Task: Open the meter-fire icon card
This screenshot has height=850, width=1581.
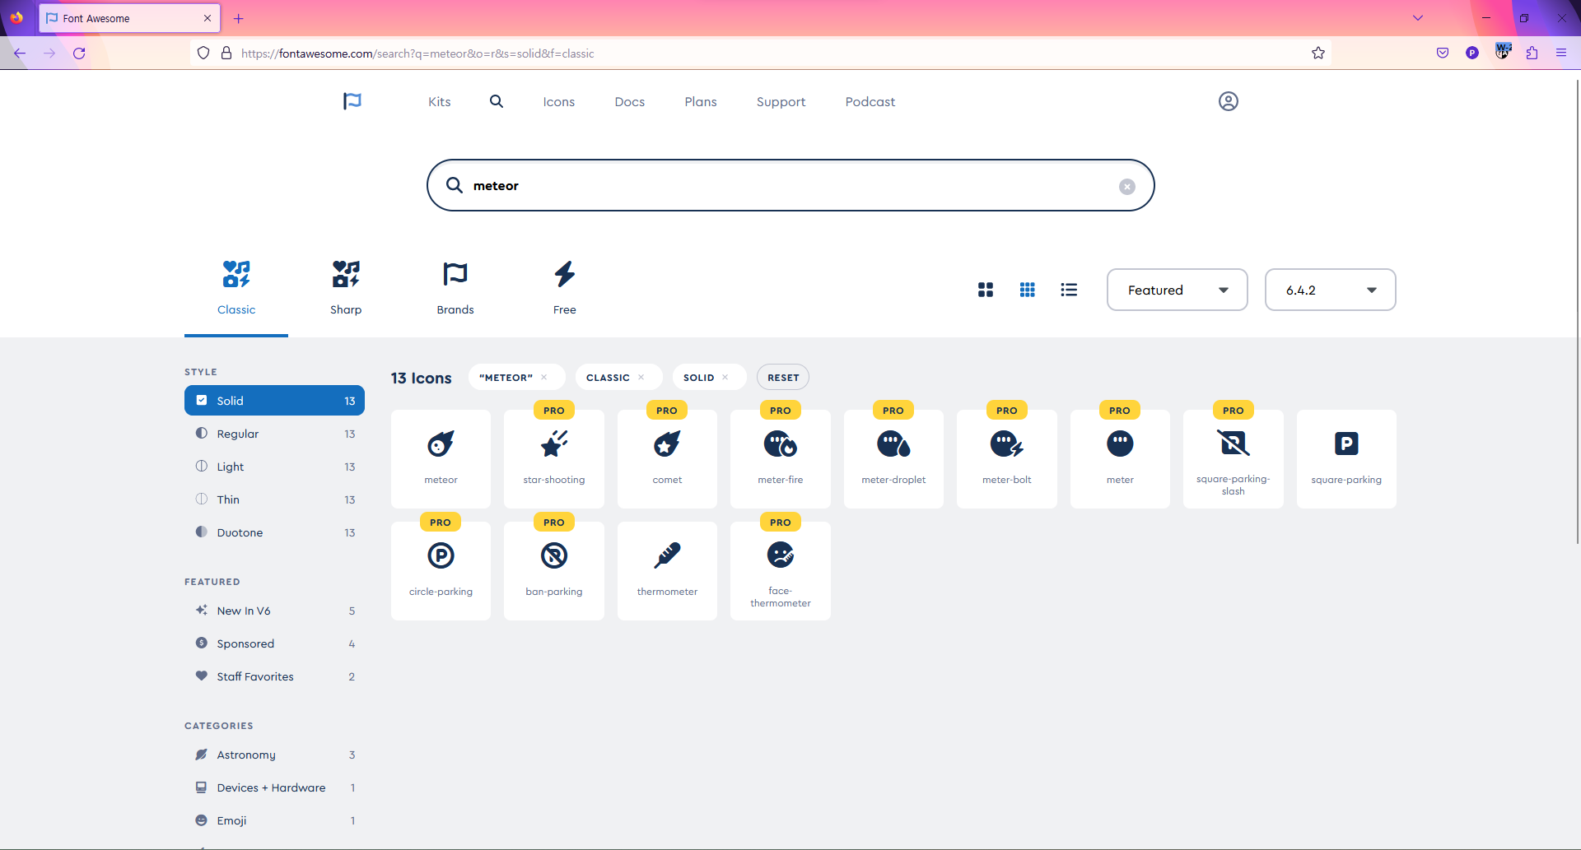Action: tap(781, 459)
